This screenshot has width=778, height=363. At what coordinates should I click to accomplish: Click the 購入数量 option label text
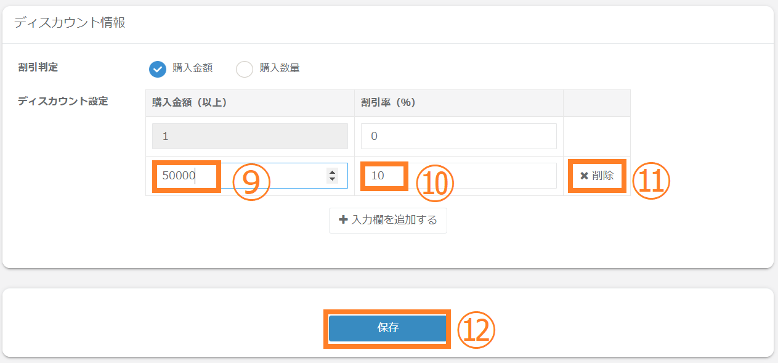[279, 68]
